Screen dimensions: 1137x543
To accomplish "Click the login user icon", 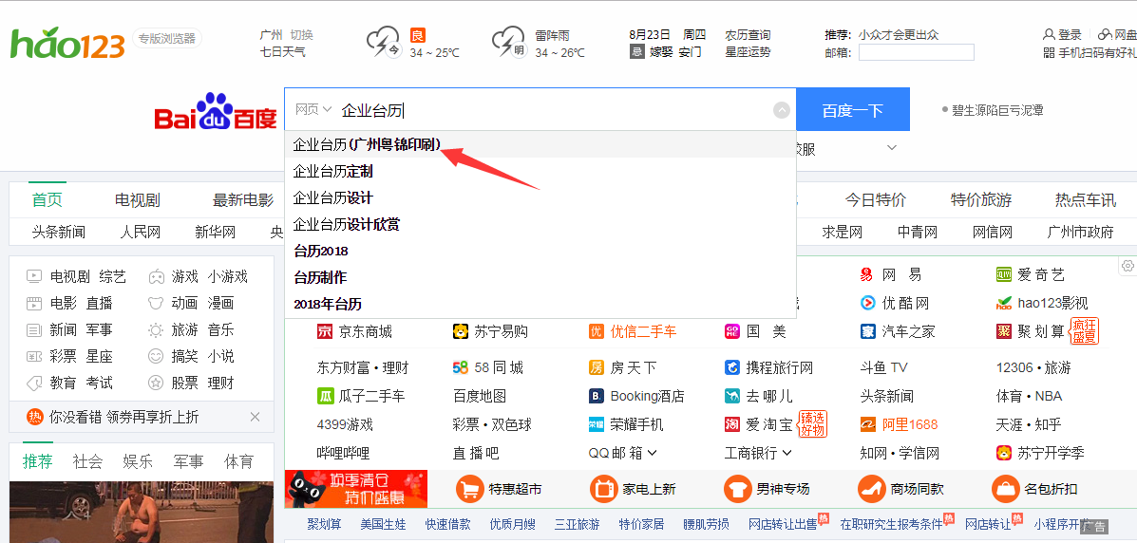I will pos(1049,34).
